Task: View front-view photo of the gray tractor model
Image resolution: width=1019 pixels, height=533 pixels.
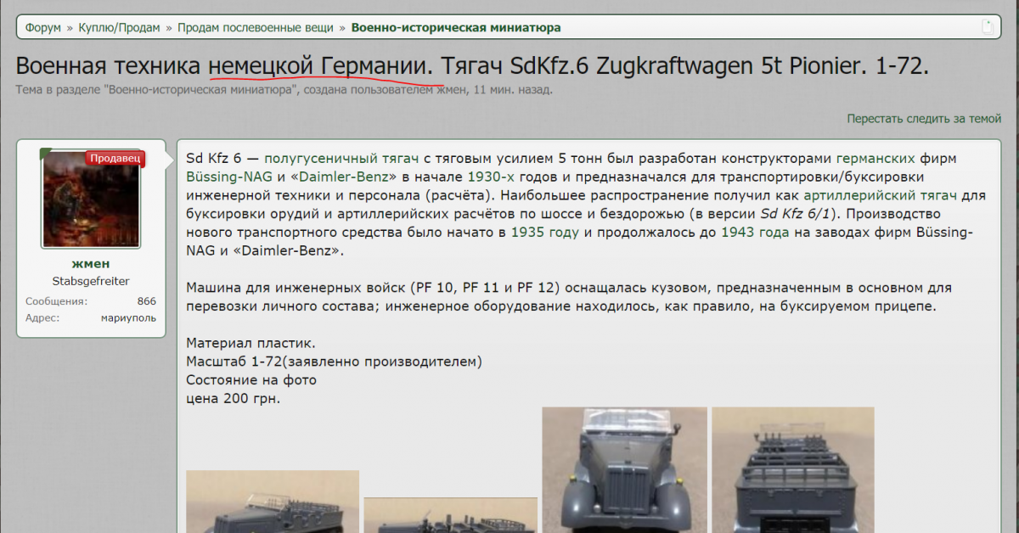Action: click(x=624, y=471)
